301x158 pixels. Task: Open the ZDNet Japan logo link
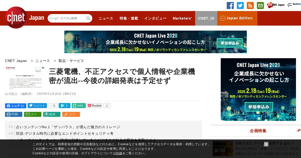click(276, 5)
